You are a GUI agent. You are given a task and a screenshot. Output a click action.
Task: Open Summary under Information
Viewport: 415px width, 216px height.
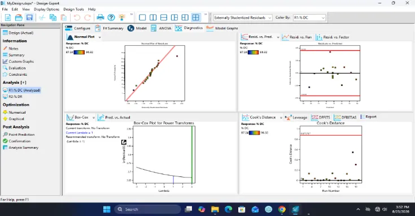click(x=14, y=55)
